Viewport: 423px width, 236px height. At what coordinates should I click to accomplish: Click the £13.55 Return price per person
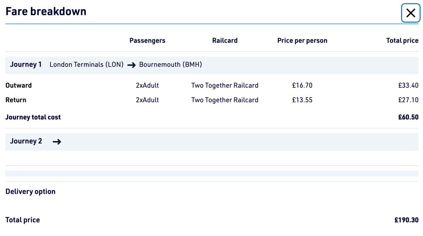(x=302, y=100)
